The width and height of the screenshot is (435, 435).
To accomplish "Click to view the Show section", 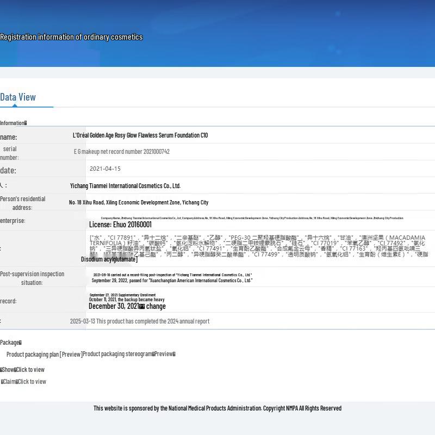I will click(30, 370).
